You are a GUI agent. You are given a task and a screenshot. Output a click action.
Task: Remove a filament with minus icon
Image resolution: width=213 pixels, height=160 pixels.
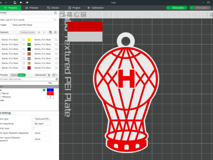pos(44,32)
